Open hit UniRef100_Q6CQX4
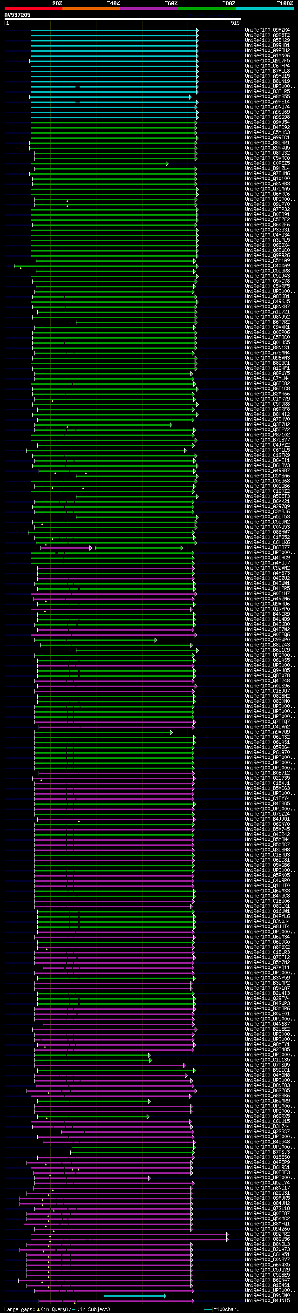This screenshot has width=298, height=1313. pyautogui.click(x=267, y=245)
